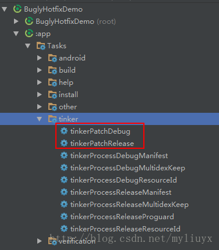
Task: Click the Gradle icon next to :app
Action: (29, 34)
